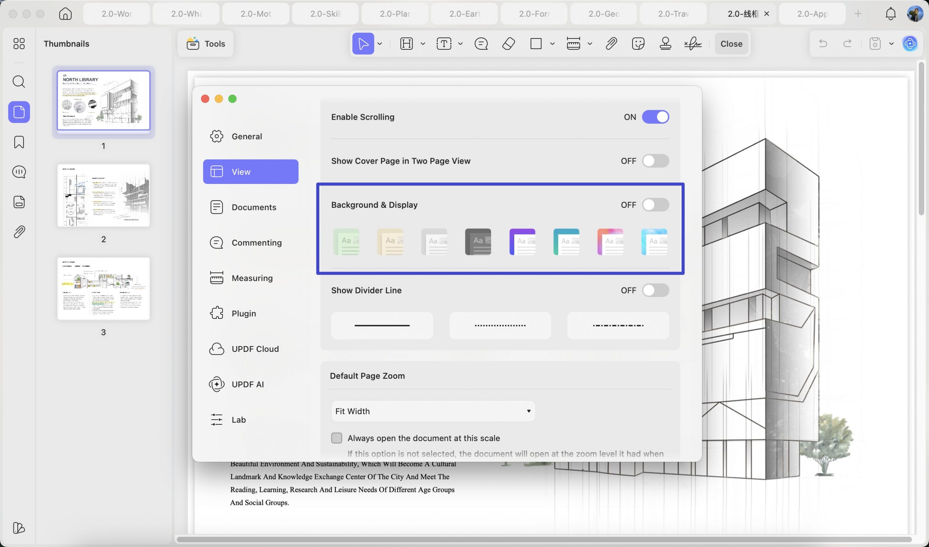
Task: Select the attach file paperclip tool
Action: click(x=611, y=44)
